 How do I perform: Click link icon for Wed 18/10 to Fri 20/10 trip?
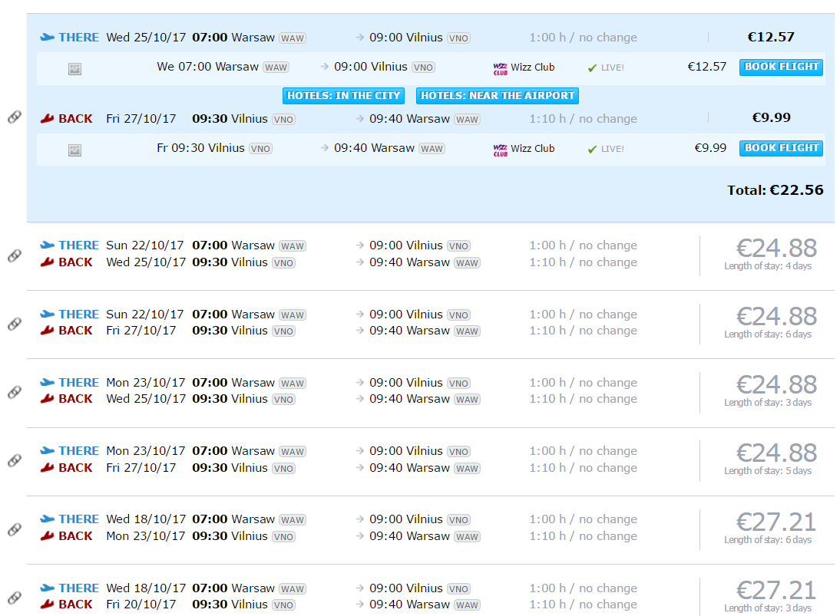click(x=15, y=598)
